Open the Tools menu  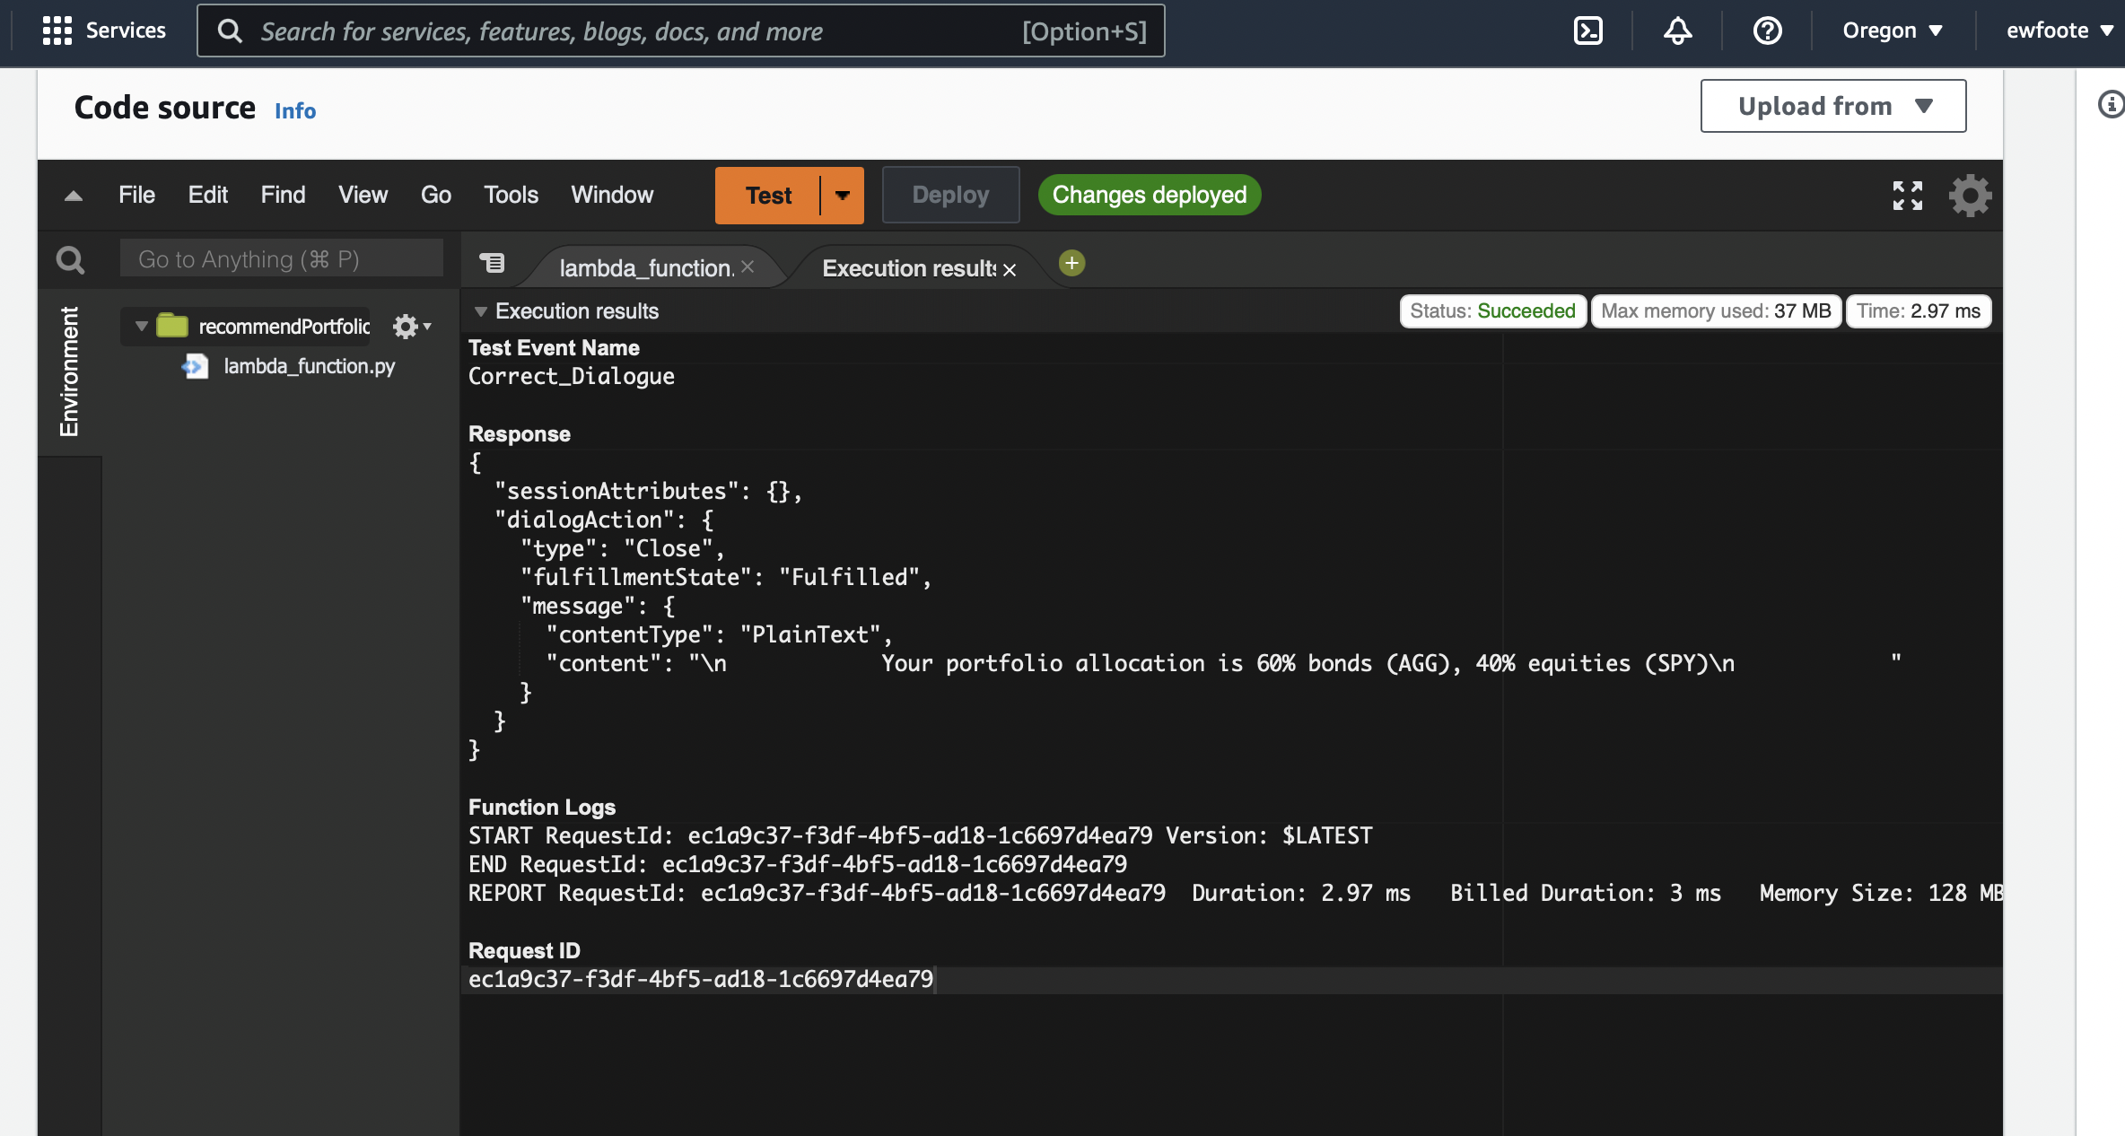pyautogui.click(x=511, y=195)
